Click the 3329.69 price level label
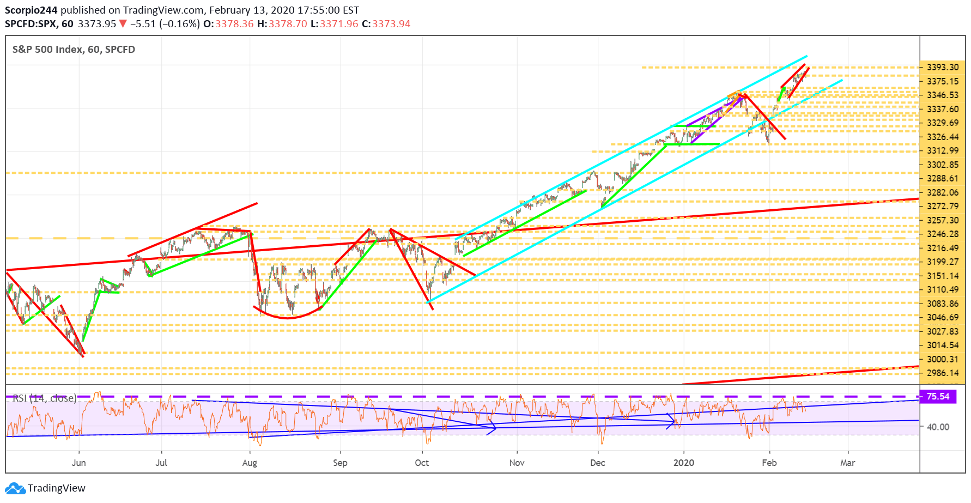 click(x=943, y=123)
